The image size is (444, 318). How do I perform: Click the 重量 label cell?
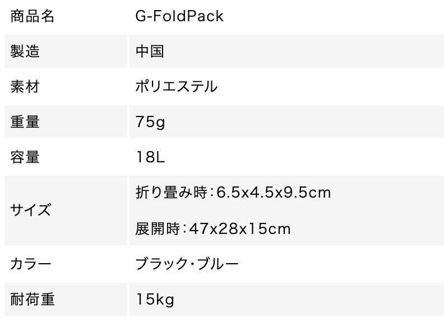click(x=25, y=122)
